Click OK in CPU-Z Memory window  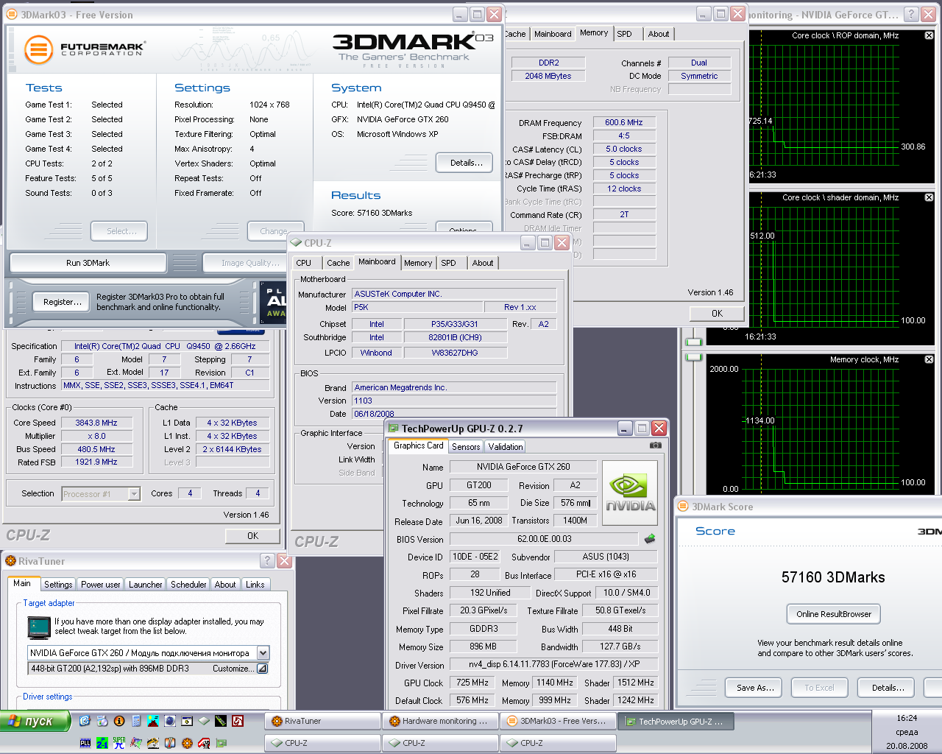717,314
